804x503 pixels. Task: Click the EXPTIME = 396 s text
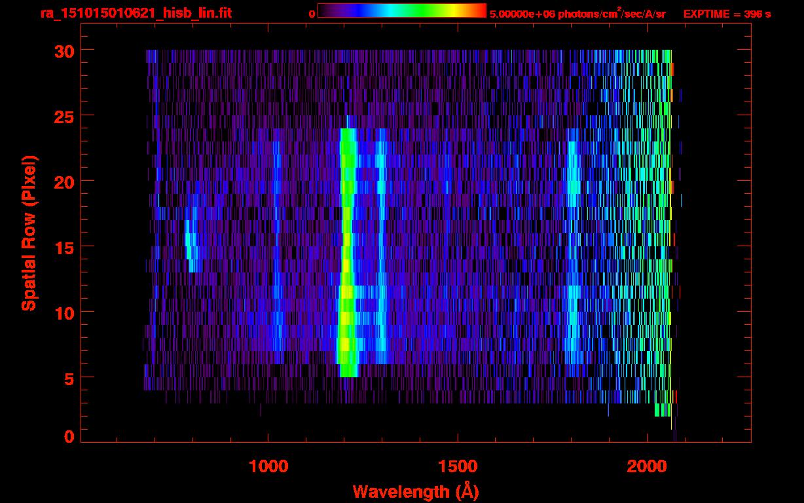pyautogui.click(x=727, y=13)
